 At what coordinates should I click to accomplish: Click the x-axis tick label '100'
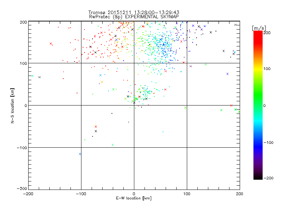point(187,194)
